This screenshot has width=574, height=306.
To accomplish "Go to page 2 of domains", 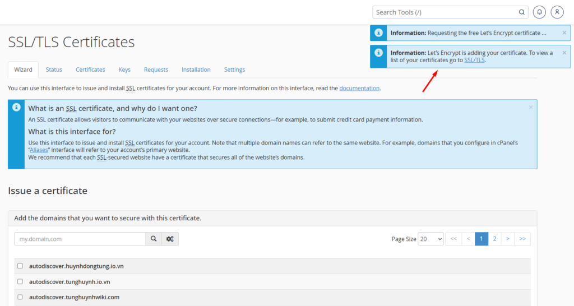I will point(494,239).
